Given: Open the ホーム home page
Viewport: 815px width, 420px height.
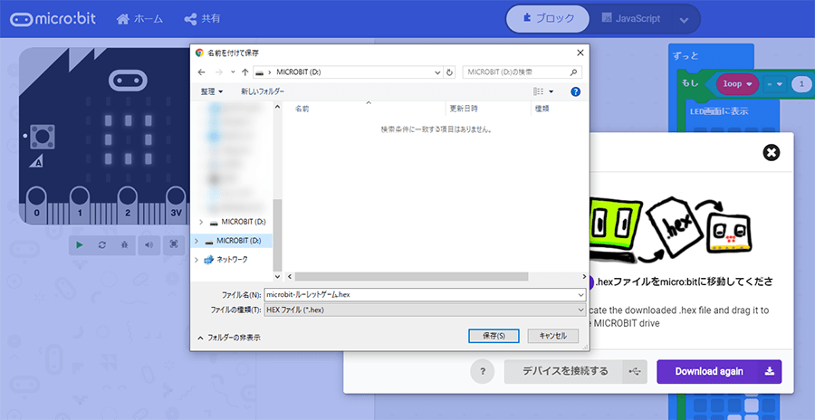Looking at the screenshot, I should point(139,19).
